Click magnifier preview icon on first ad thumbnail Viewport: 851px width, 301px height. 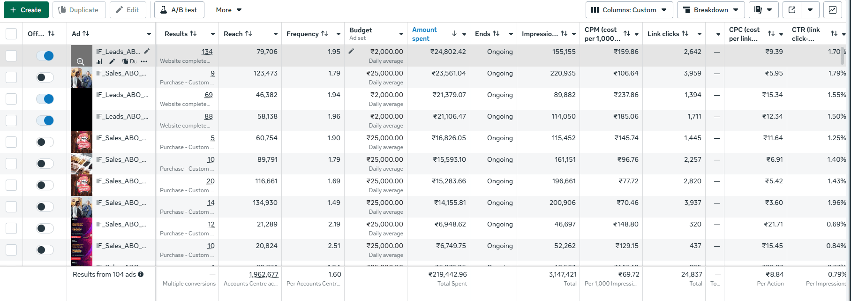(x=81, y=61)
